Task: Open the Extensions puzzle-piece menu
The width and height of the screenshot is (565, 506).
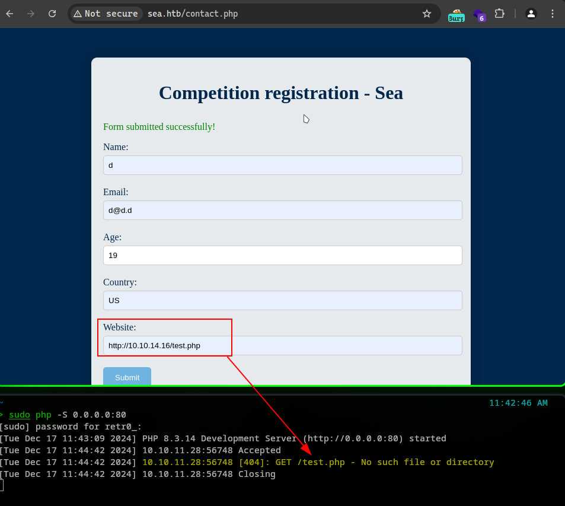Action: (499, 14)
